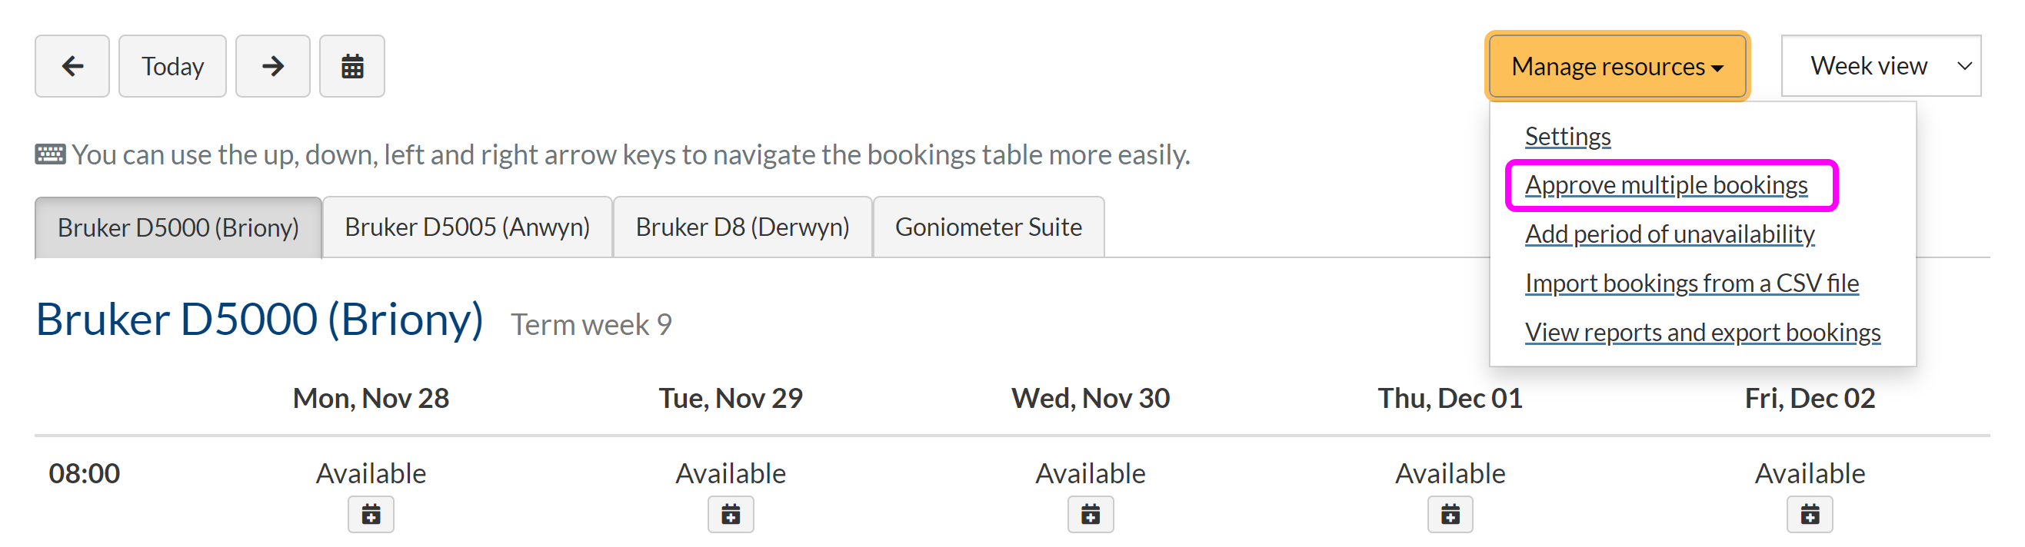This screenshot has height=547, width=2025.
Task: Add booking for Wednesday Nov 30 08:00
Action: click(1091, 515)
